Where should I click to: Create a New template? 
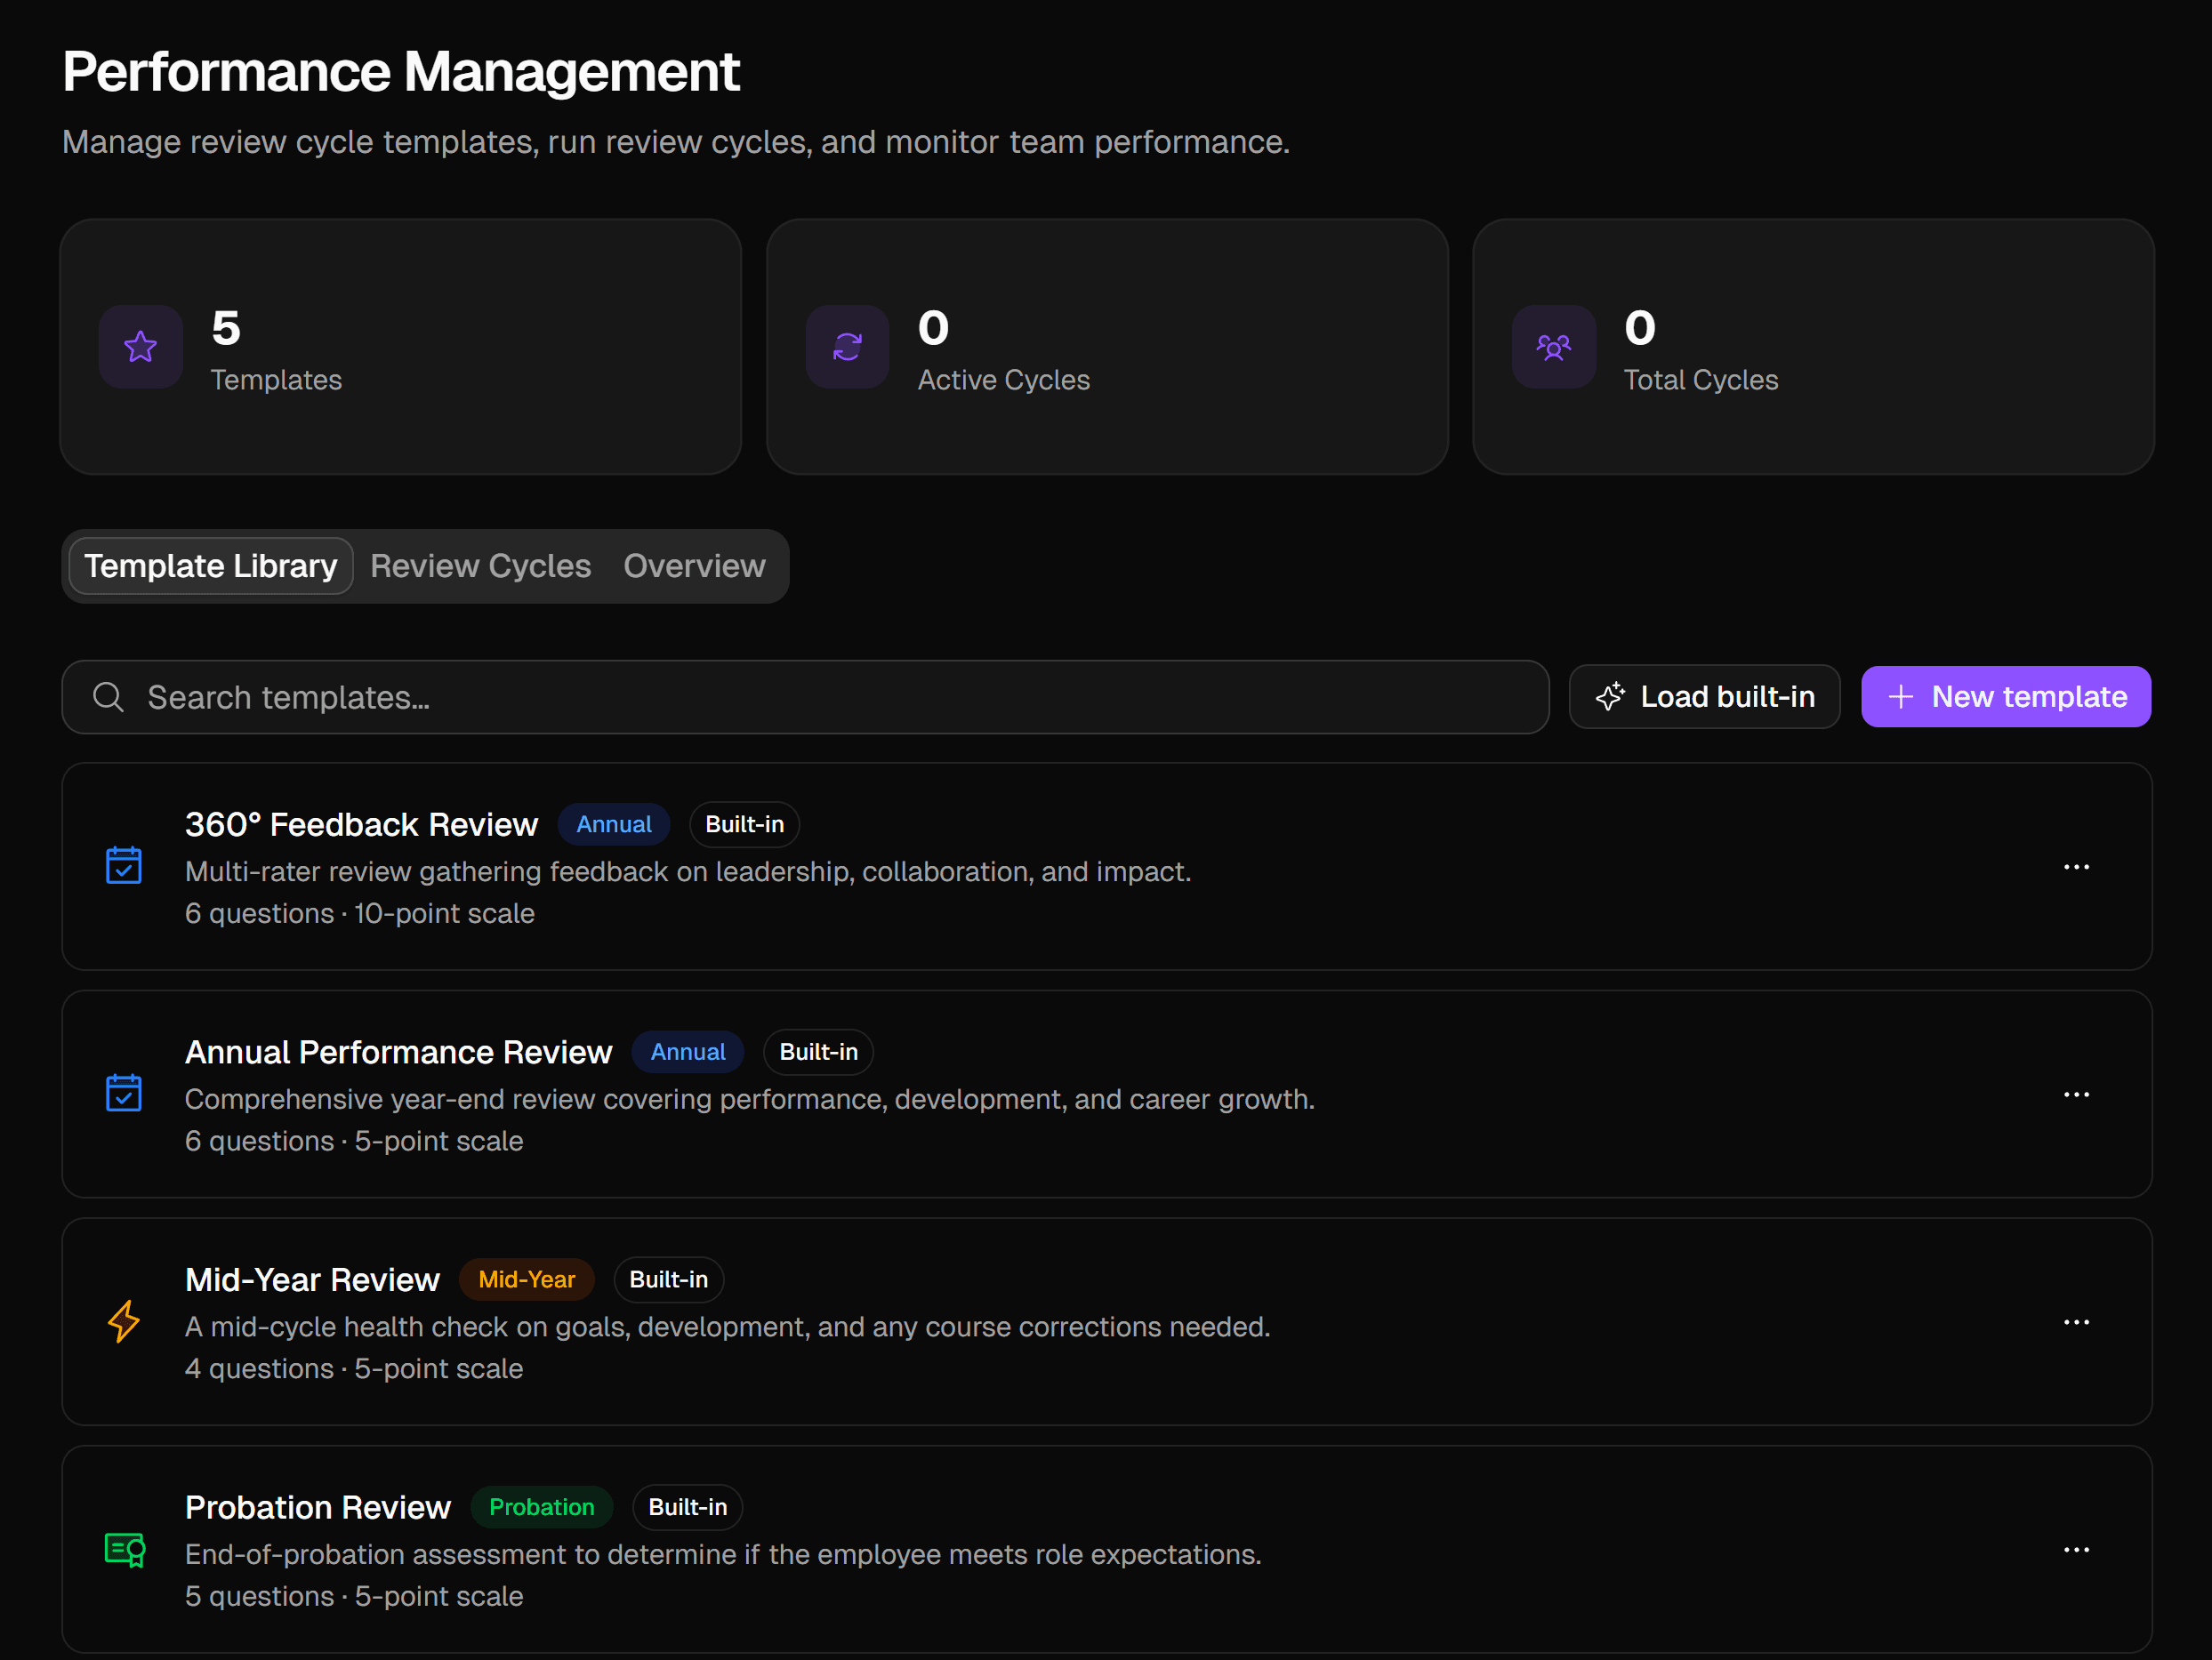(2005, 696)
